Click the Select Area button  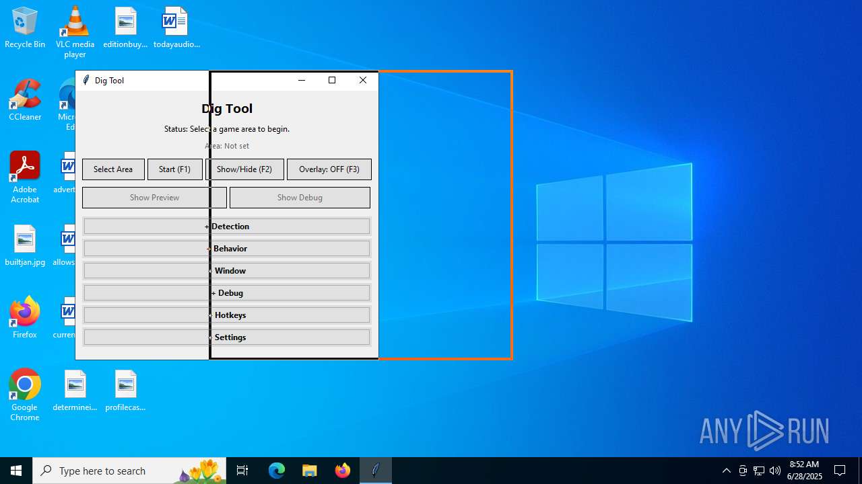[113, 169]
